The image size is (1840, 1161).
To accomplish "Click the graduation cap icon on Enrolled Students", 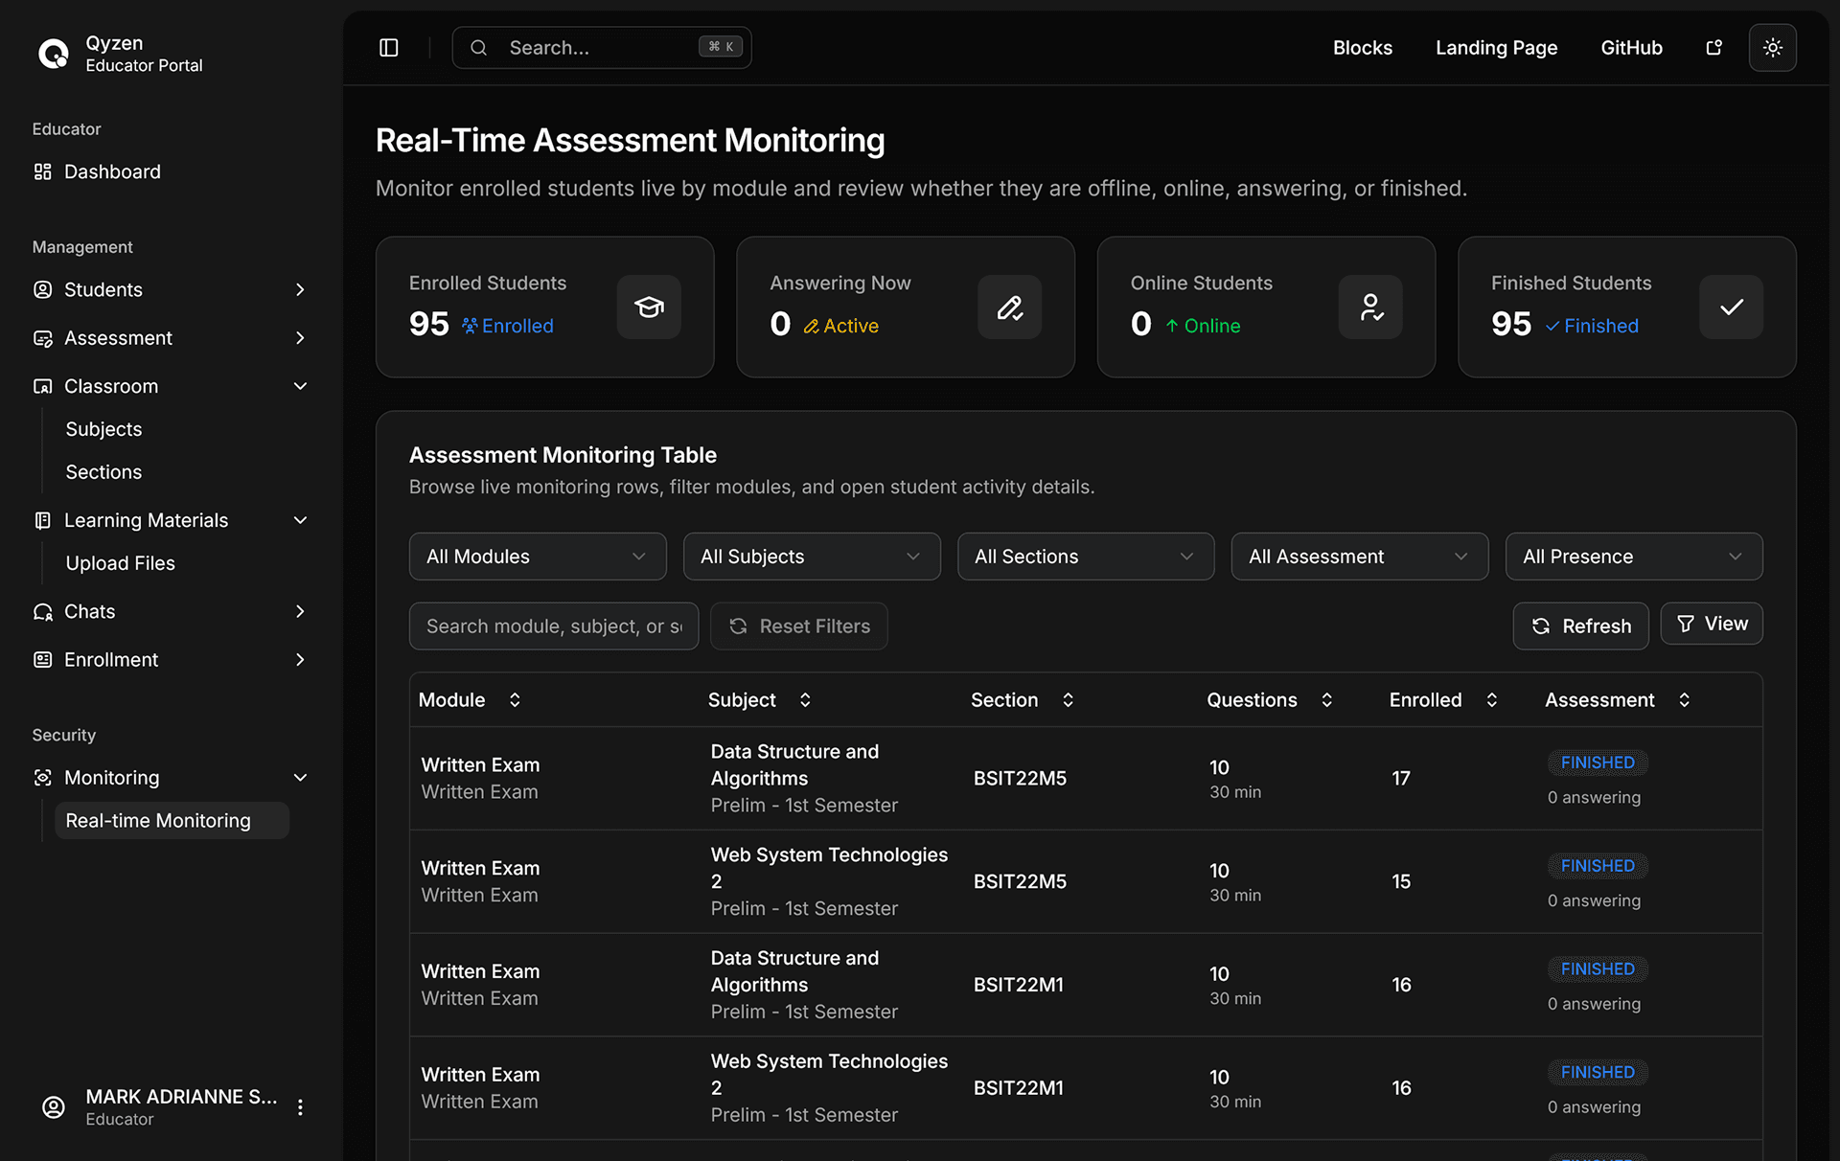I will (649, 307).
